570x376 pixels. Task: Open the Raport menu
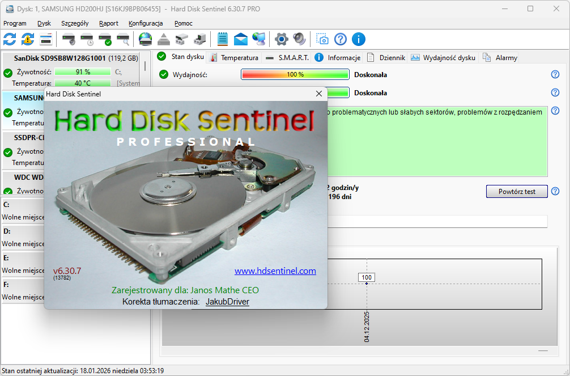coord(109,23)
